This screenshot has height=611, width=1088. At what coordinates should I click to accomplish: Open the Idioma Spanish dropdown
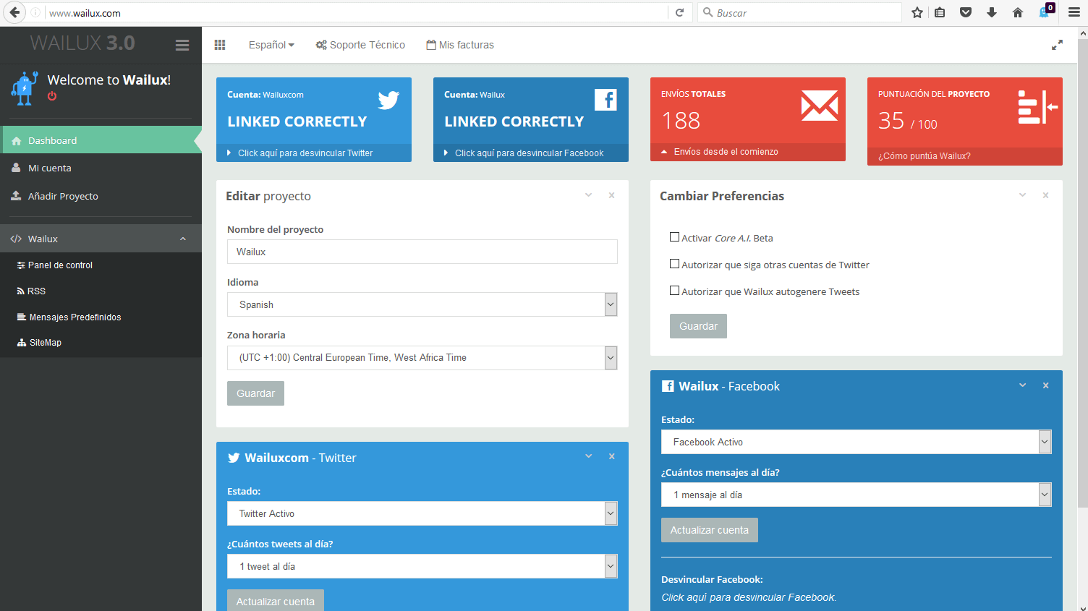pyautogui.click(x=422, y=304)
